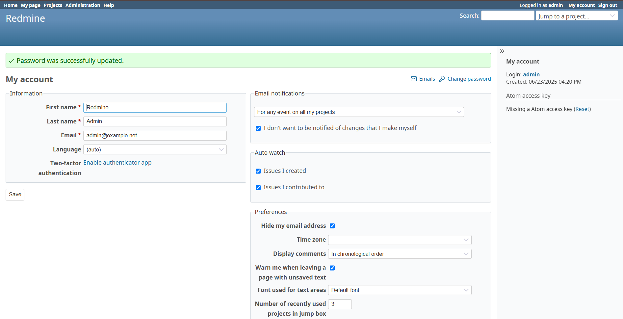Click into the Search input field

coord(507,16)
